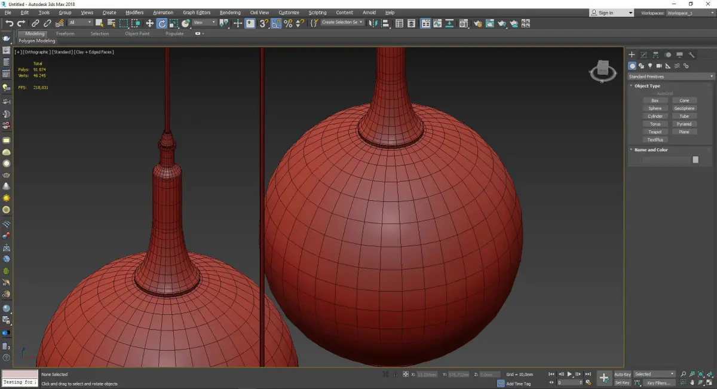Open the Material Editor icon
This screenshot has height=389, width=717.
click(x=463, y=23)
